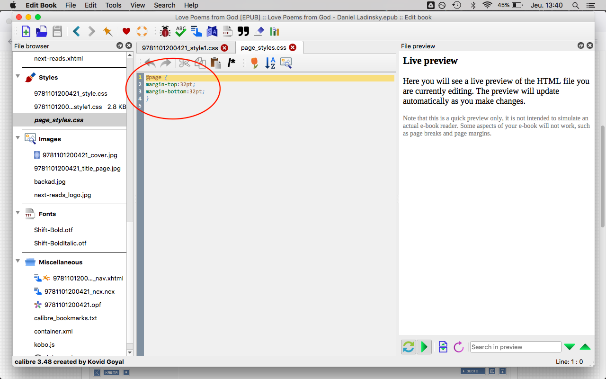Open font management with the TTF icon
Image resolution: width=606 pixels, height=379 pixels.
tap(228, 32)
